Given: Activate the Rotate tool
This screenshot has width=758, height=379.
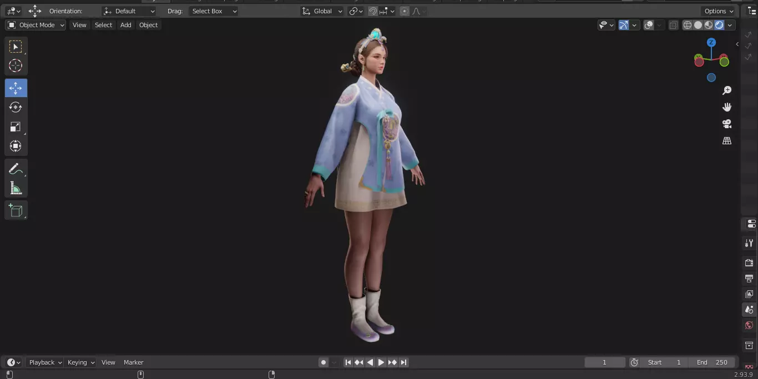Looking at the screenshot, I should [16, 107].
